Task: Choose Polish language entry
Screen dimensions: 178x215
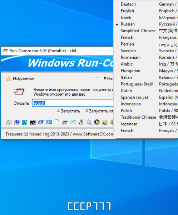Action: pos(145,111)
